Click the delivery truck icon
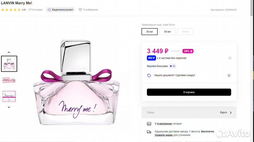The height and width of the screenshot is (142, 254). [149, 132]
